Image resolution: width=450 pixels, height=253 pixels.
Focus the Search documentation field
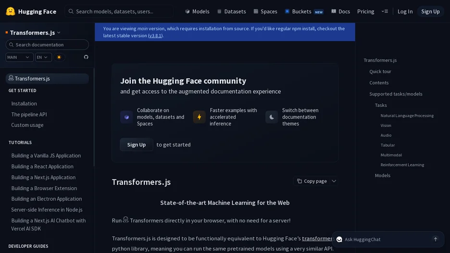coord(47,45)
